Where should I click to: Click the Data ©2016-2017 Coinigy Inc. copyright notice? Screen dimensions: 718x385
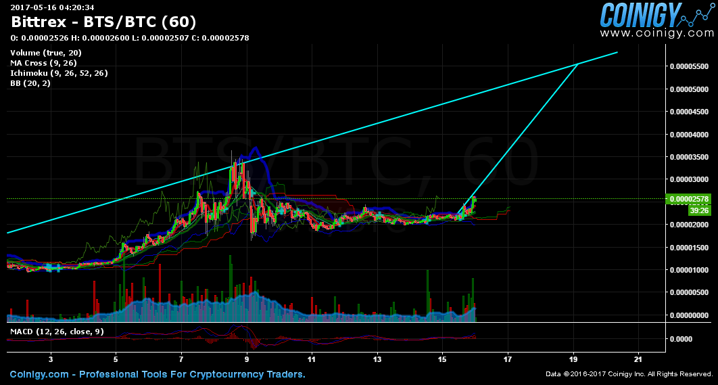(x=629, y=375)
